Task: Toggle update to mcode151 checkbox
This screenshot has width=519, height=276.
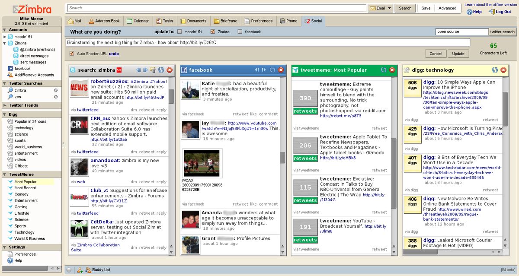Action: tap(180, 32)
